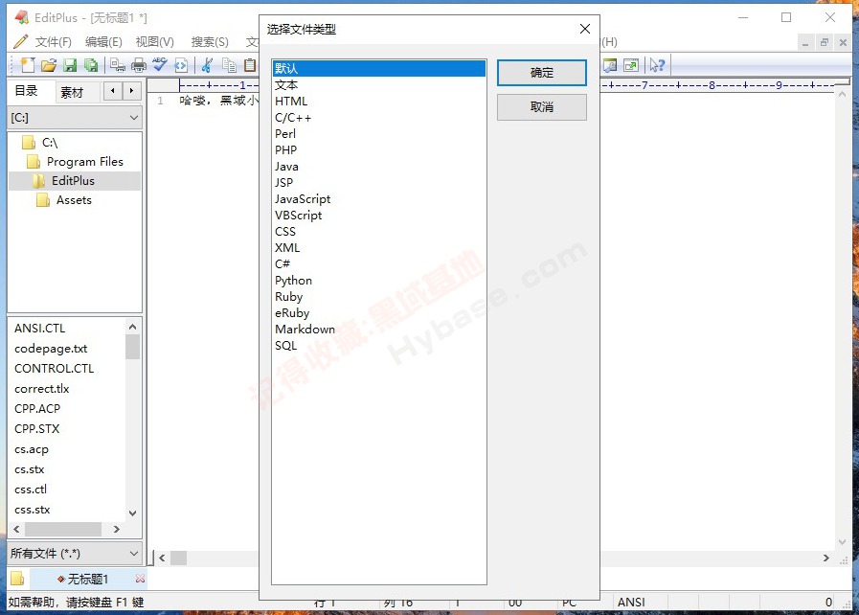The height and width of the screenshot is (615, 859).
Task: Click the ANSI encoding status bar entry
Action: click(x=631, y=602)
